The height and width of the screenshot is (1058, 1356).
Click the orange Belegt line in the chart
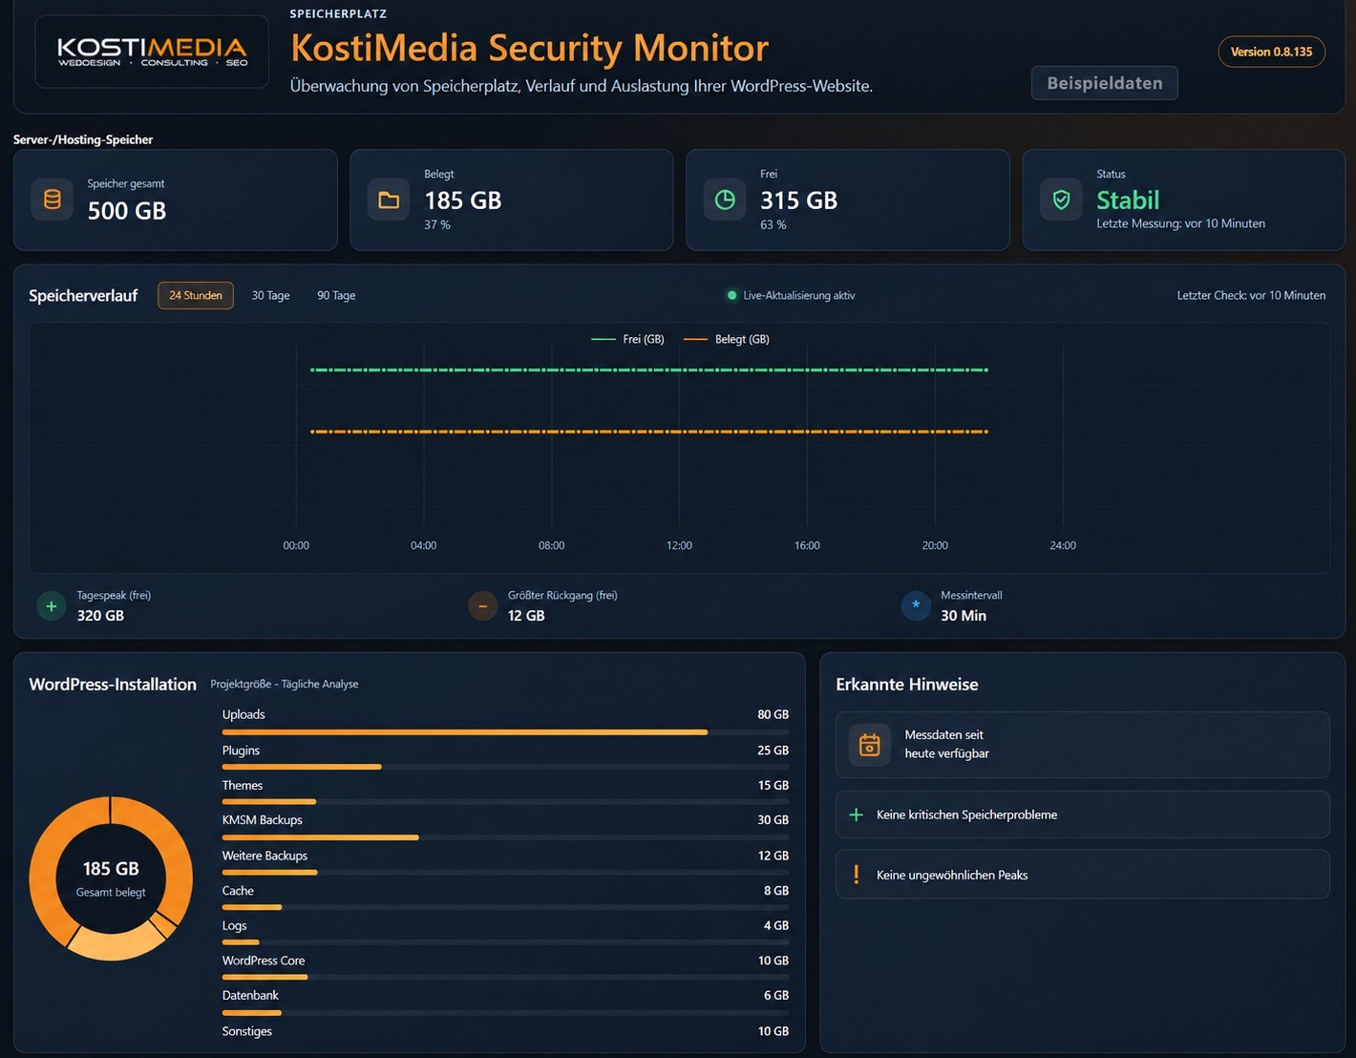click(649, 432)
